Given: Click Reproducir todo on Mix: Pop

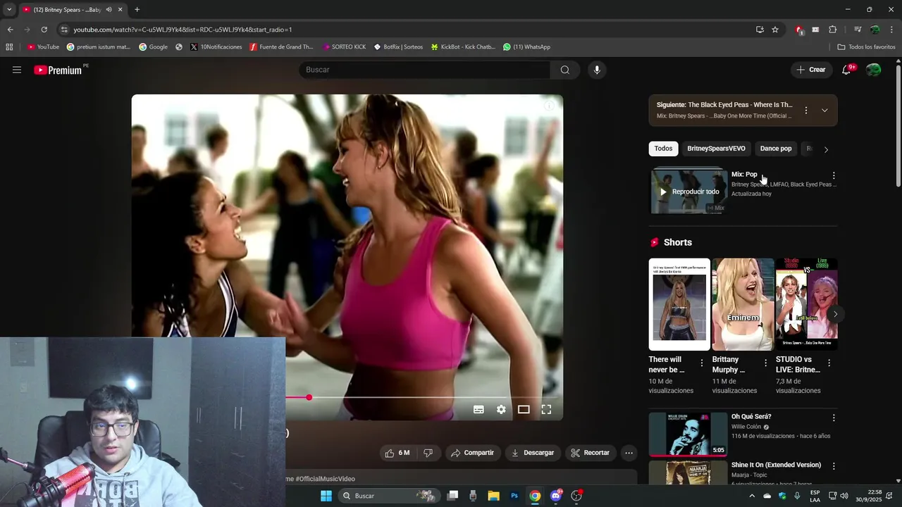Looking at the screenshot, I should point(689,192).
